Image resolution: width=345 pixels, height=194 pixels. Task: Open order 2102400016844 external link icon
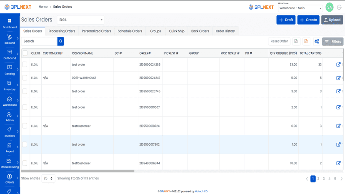point(338,163)
